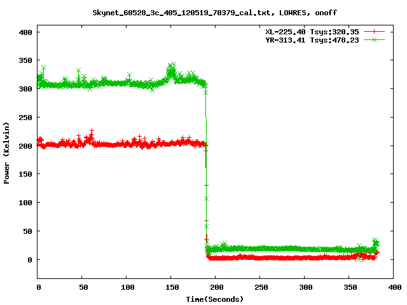Click y-axis tick label 300
Image resolution: width=407 pixels, height=305 pixels.
click(x=25, y=89)
